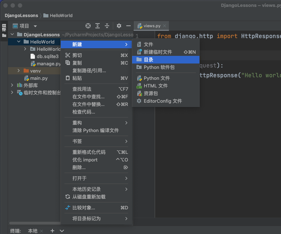
Task: Select 目录 in the New submenu
Action: (x=148, y=59)
